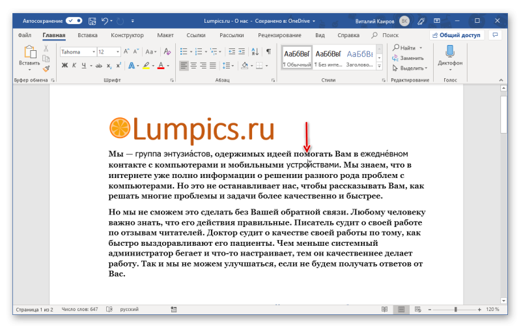Select the Format Painter brush
Viewport: 521px width, 328px height.
click(46, 68)
